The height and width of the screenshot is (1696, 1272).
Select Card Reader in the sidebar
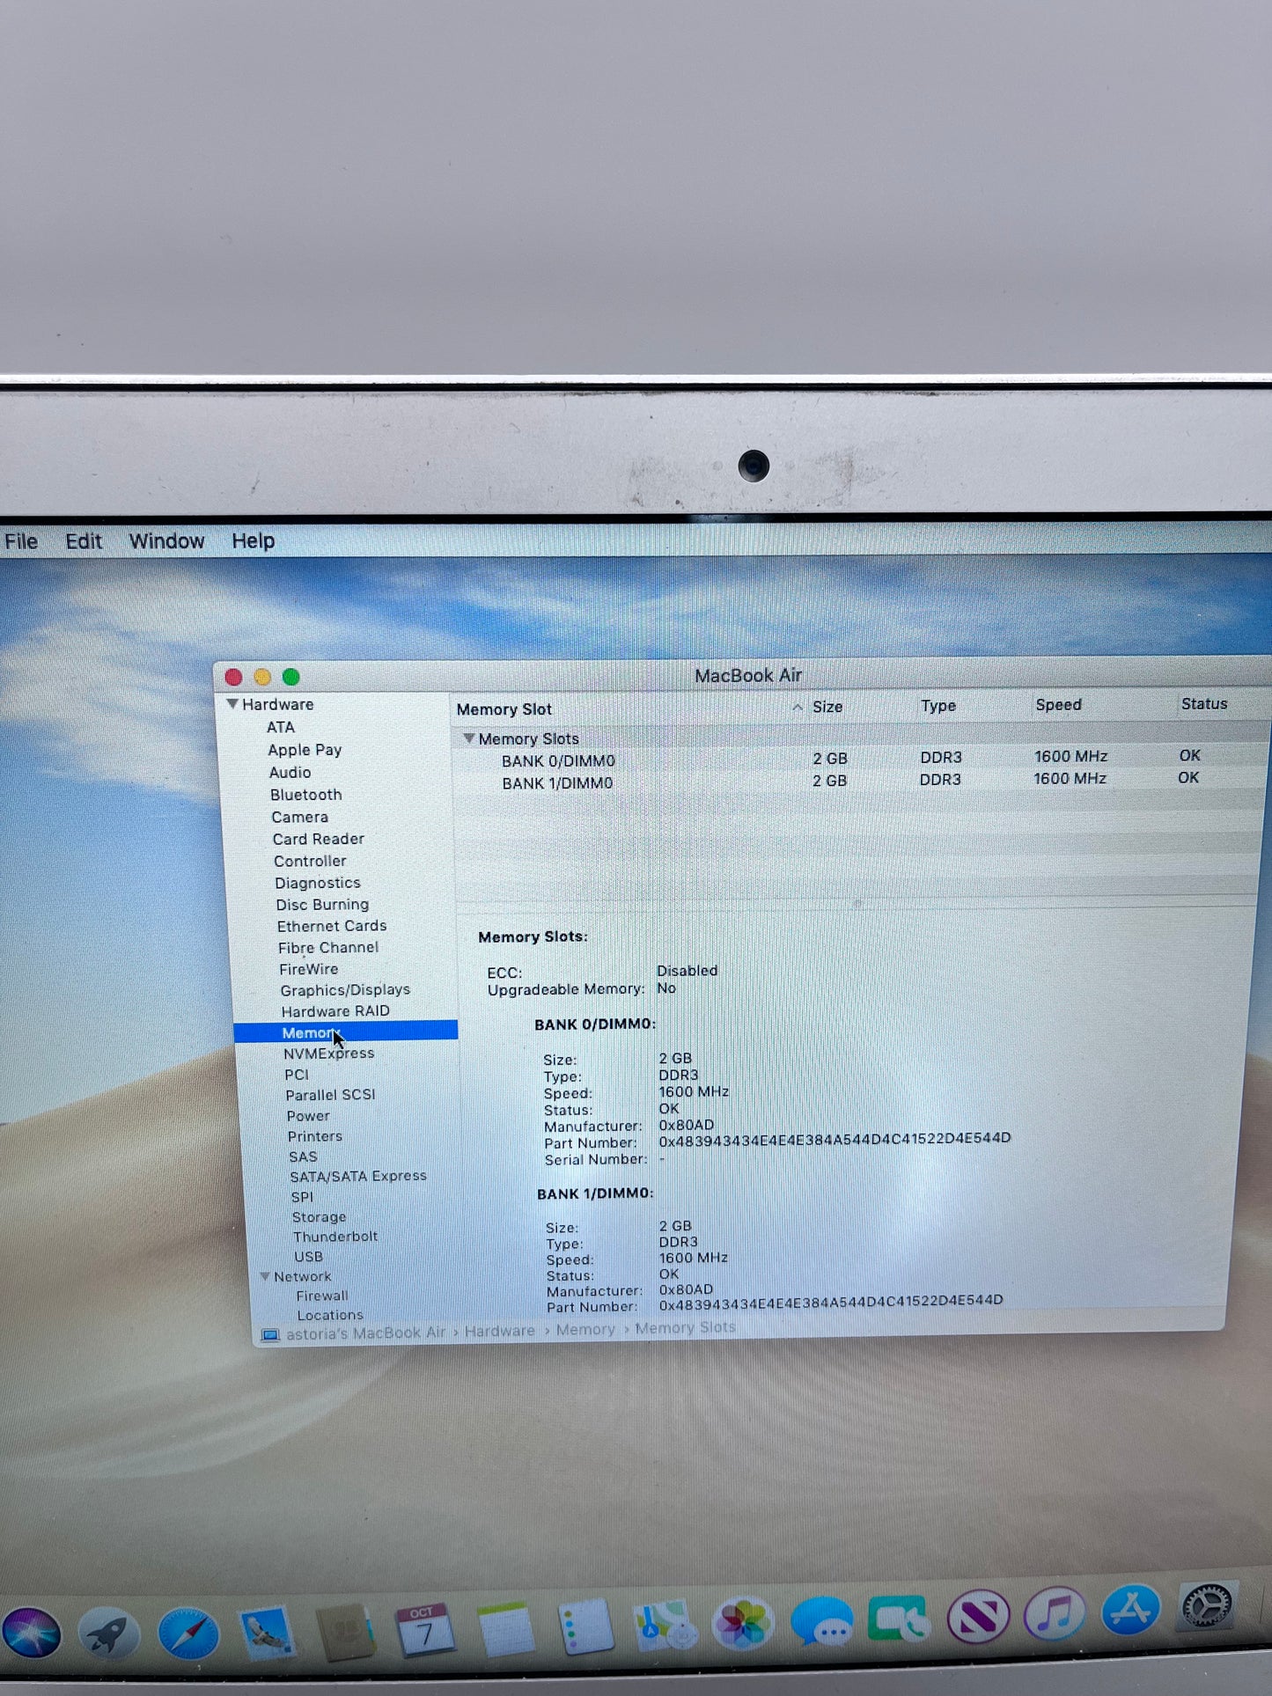[x=318, y=839]
